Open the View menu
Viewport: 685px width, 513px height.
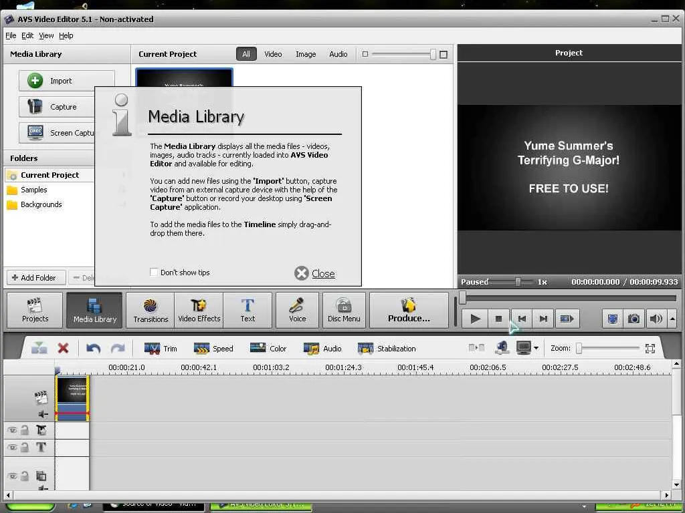click(46, 36)
